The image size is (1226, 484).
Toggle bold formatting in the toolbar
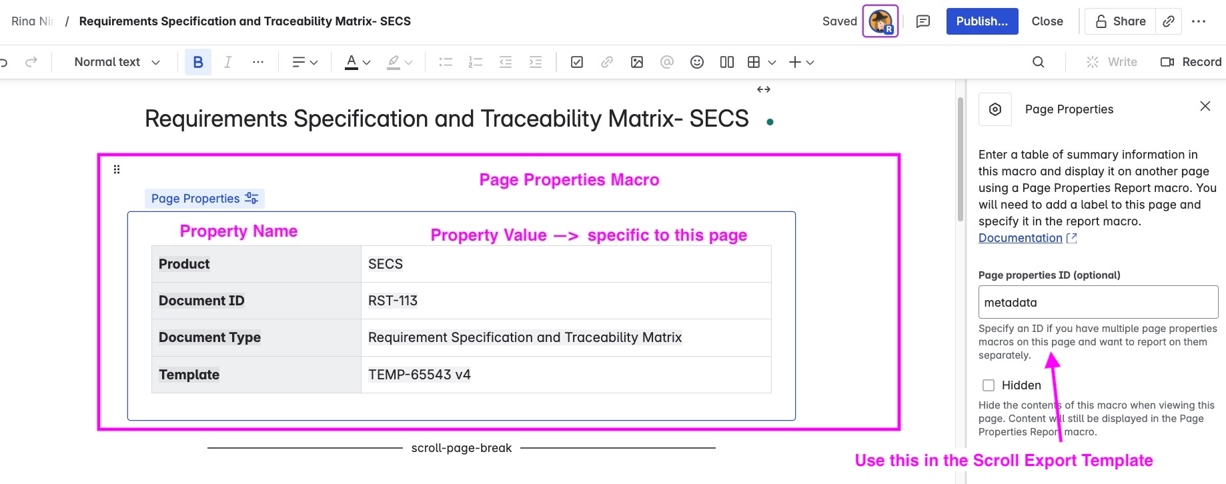(198, 62)
